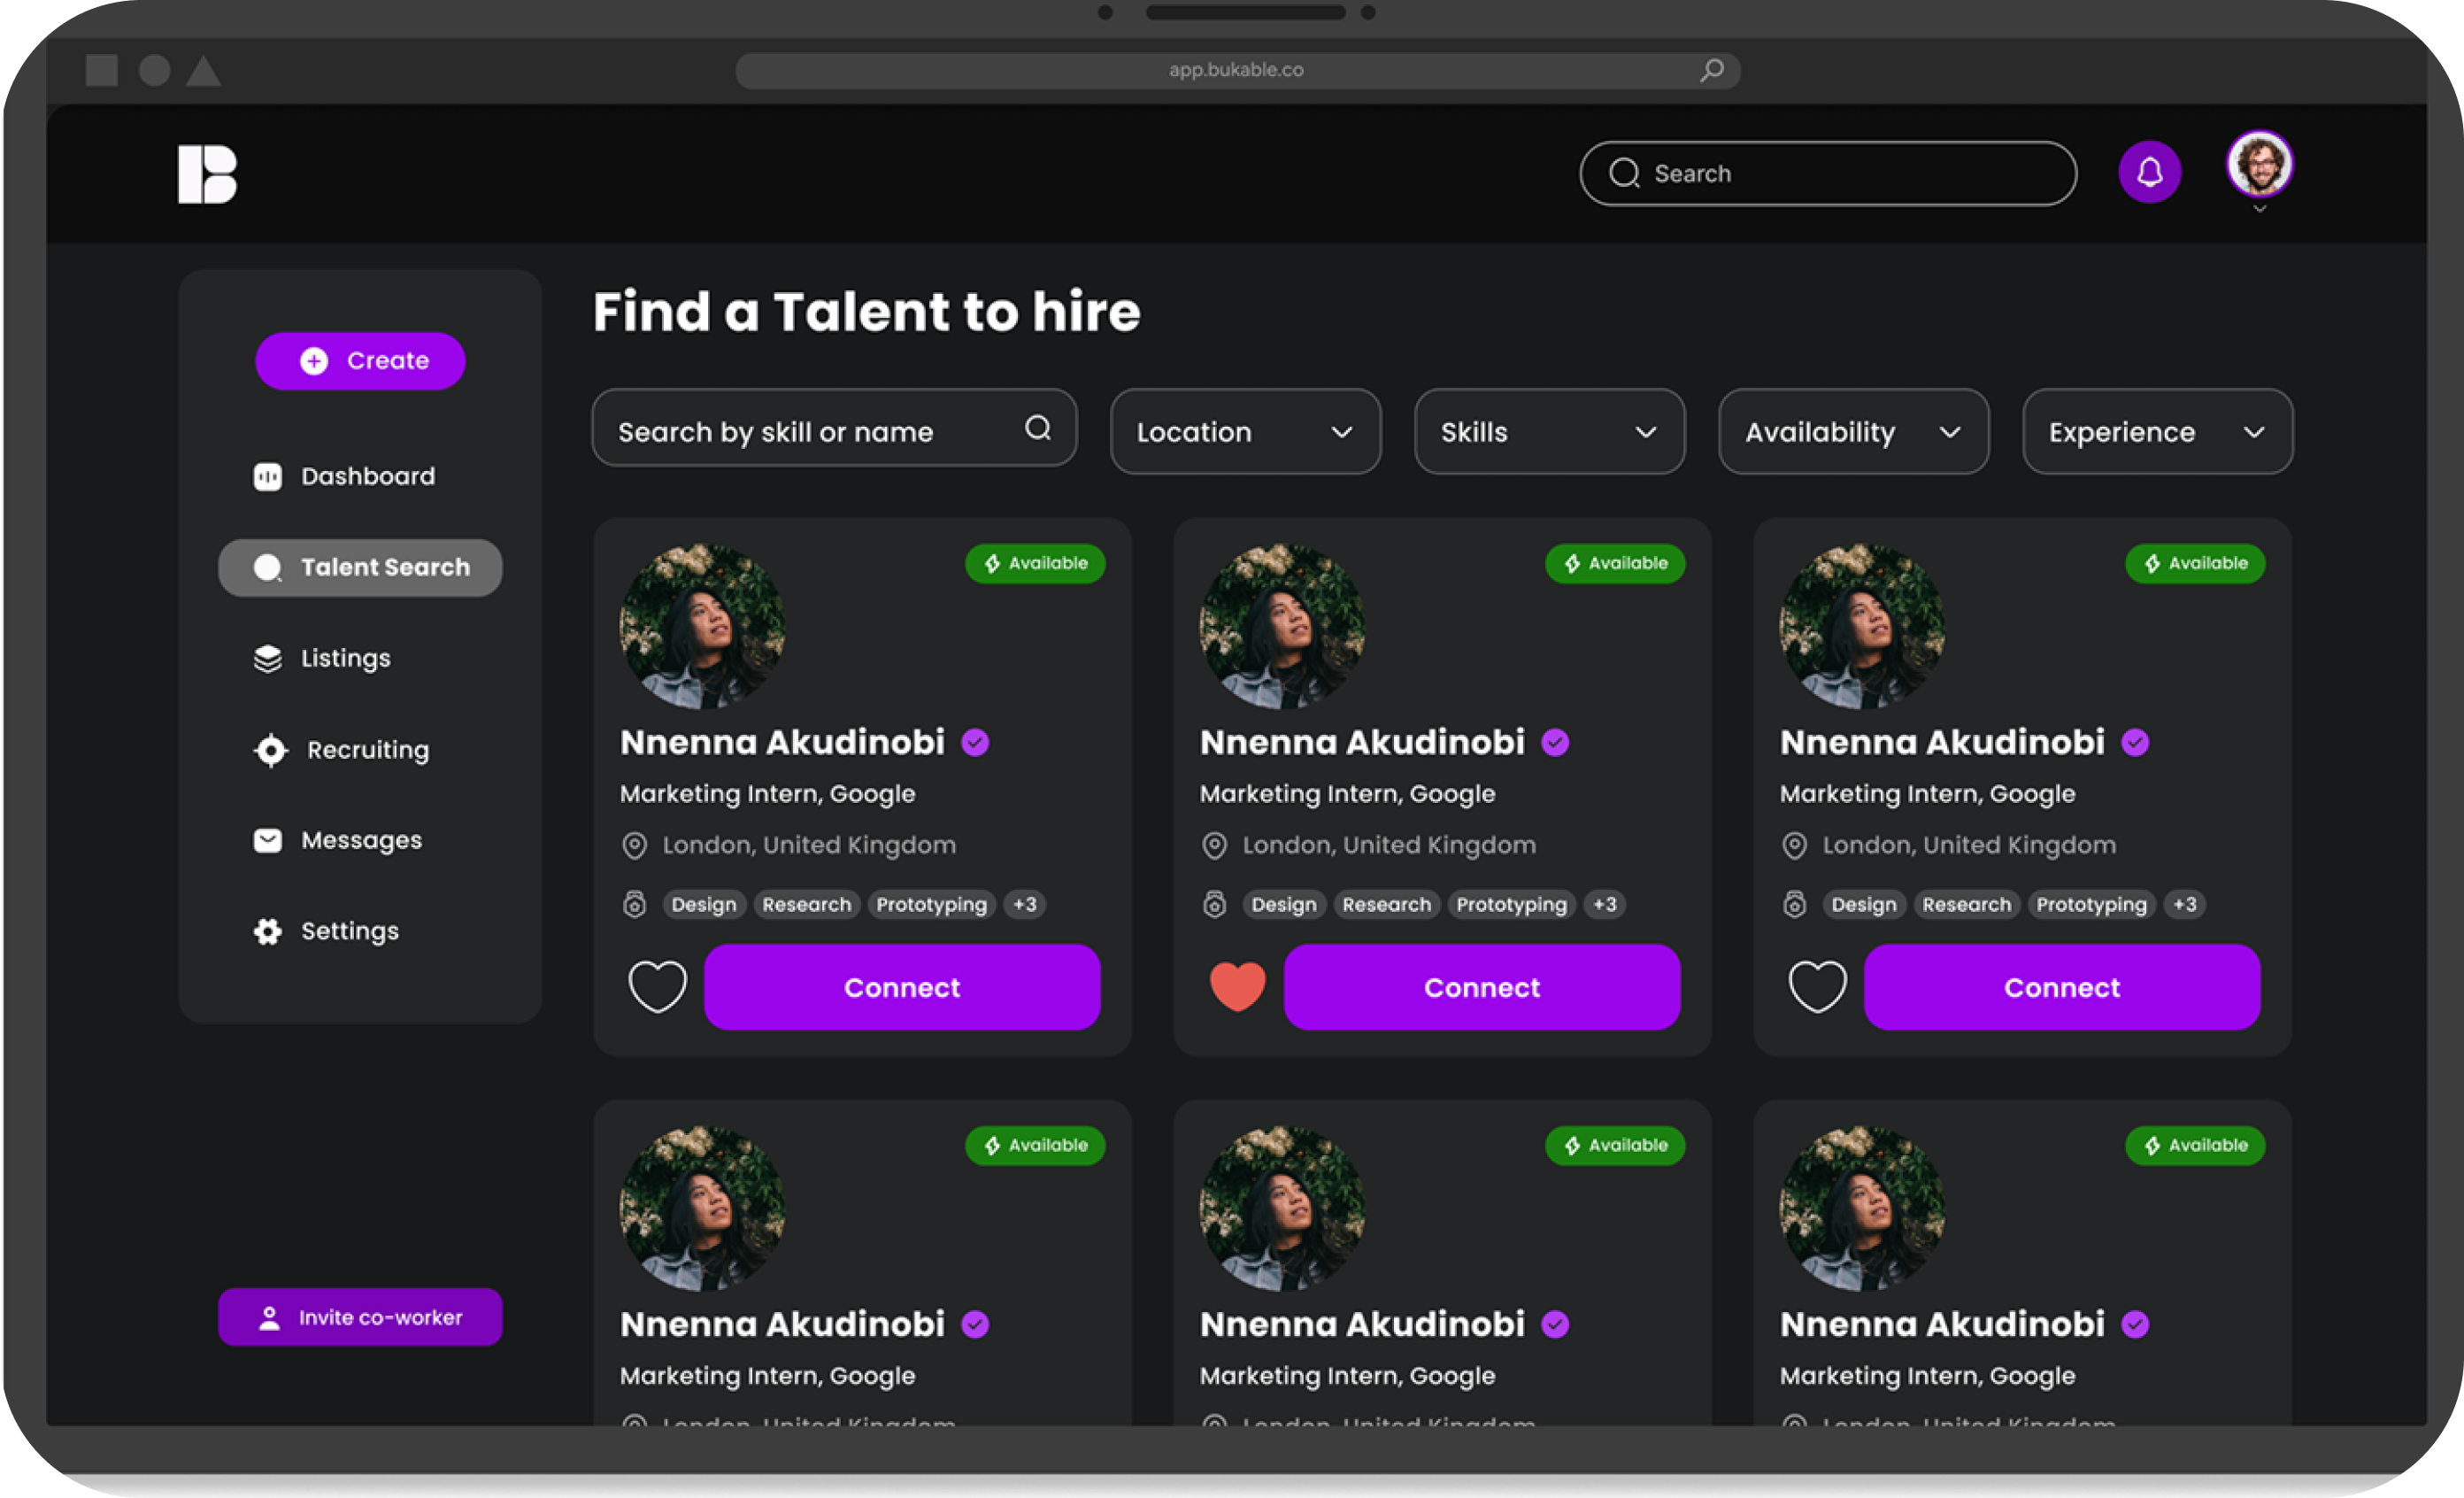This screenshot has width=2464, height=1498.
Task: Click the Bukable logo in the header
Action: tap(207, 174)
